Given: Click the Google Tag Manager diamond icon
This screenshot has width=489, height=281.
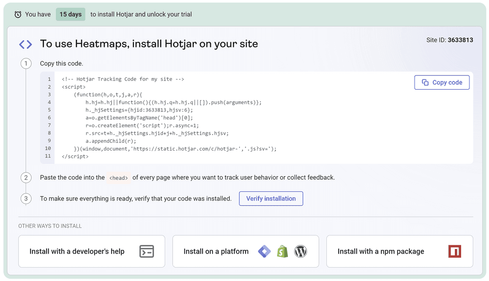Looking at the screenshot, I should 265,252.
